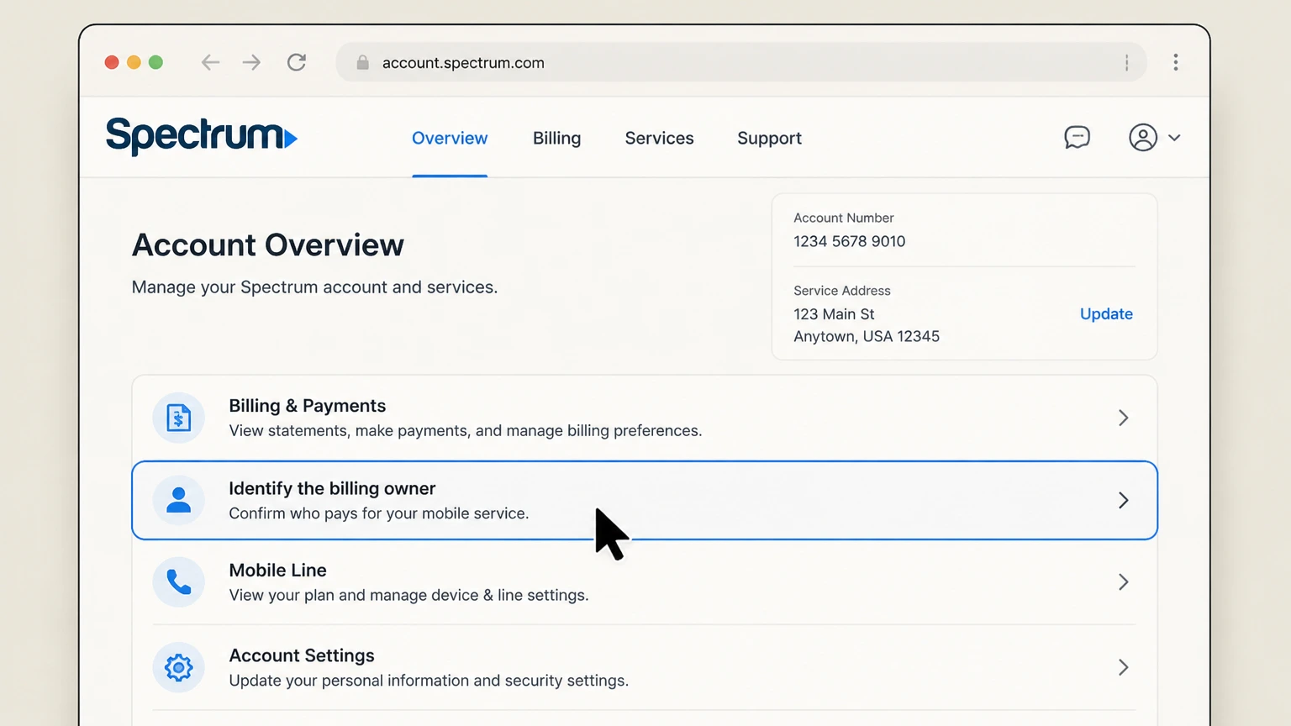Click the billing owner person icon
The image size is (1291, 726).
(x=178, y=500)
